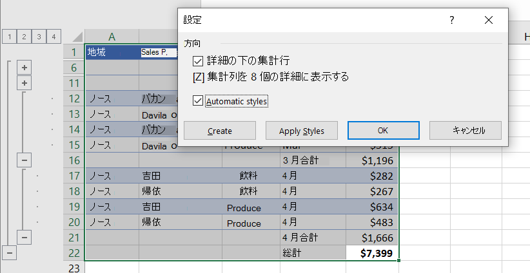Select the $267 cell

373,191
